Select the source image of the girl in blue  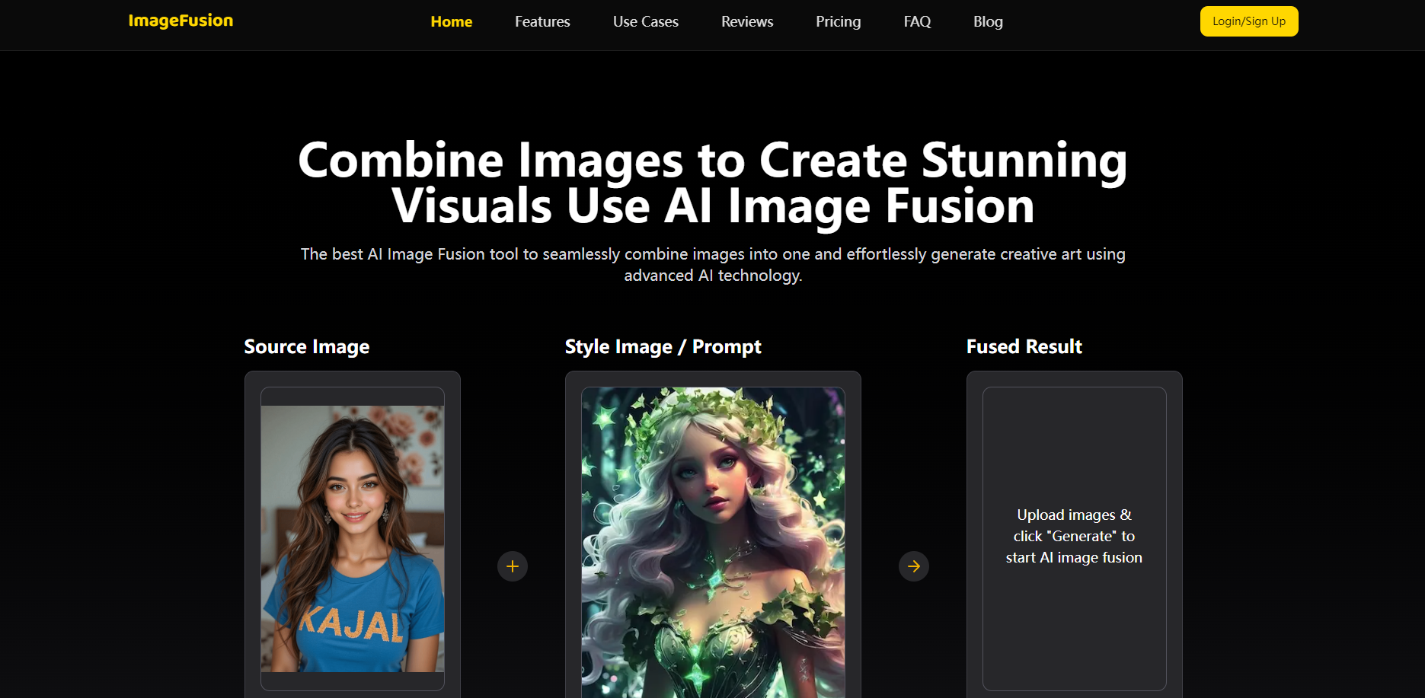(x=352, y=540)
